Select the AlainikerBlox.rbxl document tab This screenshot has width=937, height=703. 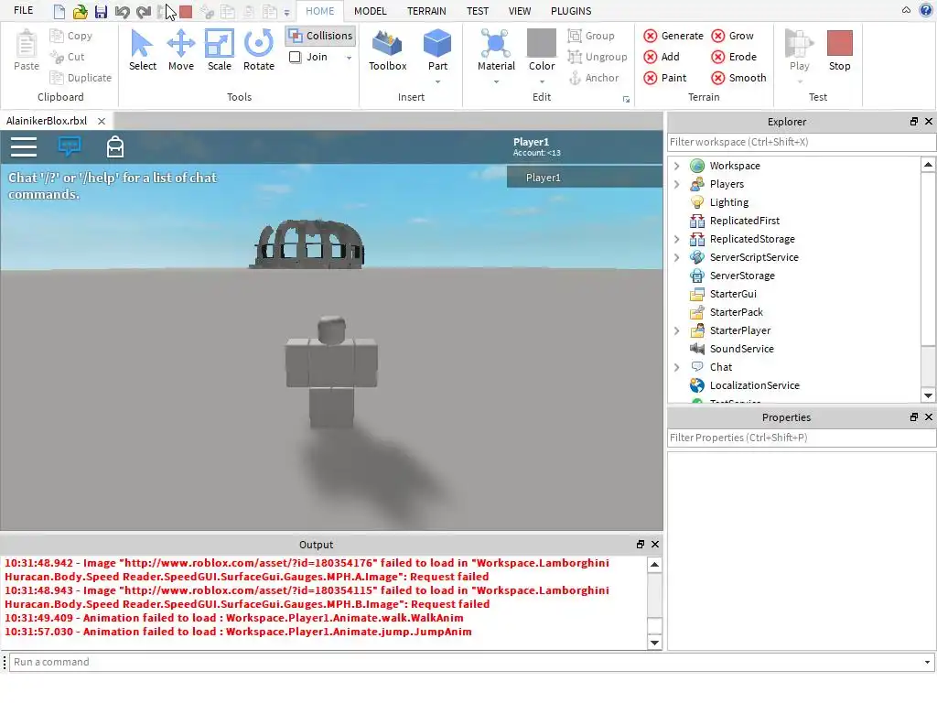pyautogui.click(x=47, y=121)
